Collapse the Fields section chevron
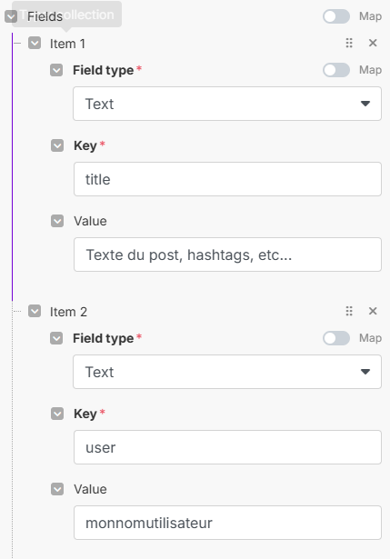 [x=11, y=16]
